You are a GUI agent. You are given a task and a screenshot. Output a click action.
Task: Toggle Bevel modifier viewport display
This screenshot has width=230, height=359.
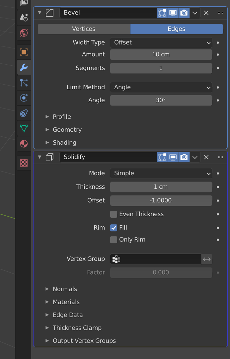(x=173, y=13)
